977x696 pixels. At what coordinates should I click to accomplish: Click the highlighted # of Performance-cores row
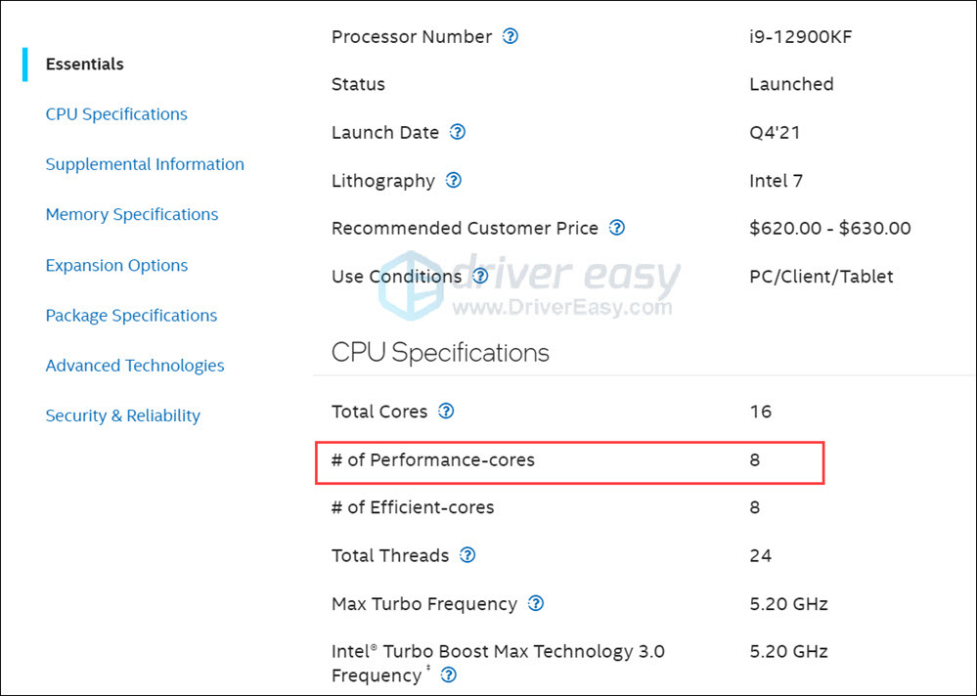[x=569, y=460]
